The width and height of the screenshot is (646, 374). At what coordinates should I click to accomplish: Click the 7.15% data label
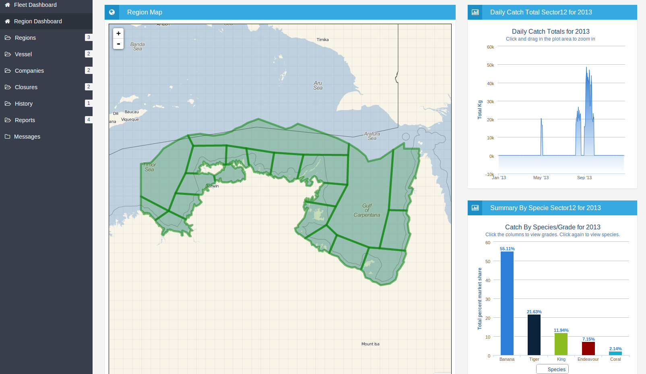coord(588,339)
